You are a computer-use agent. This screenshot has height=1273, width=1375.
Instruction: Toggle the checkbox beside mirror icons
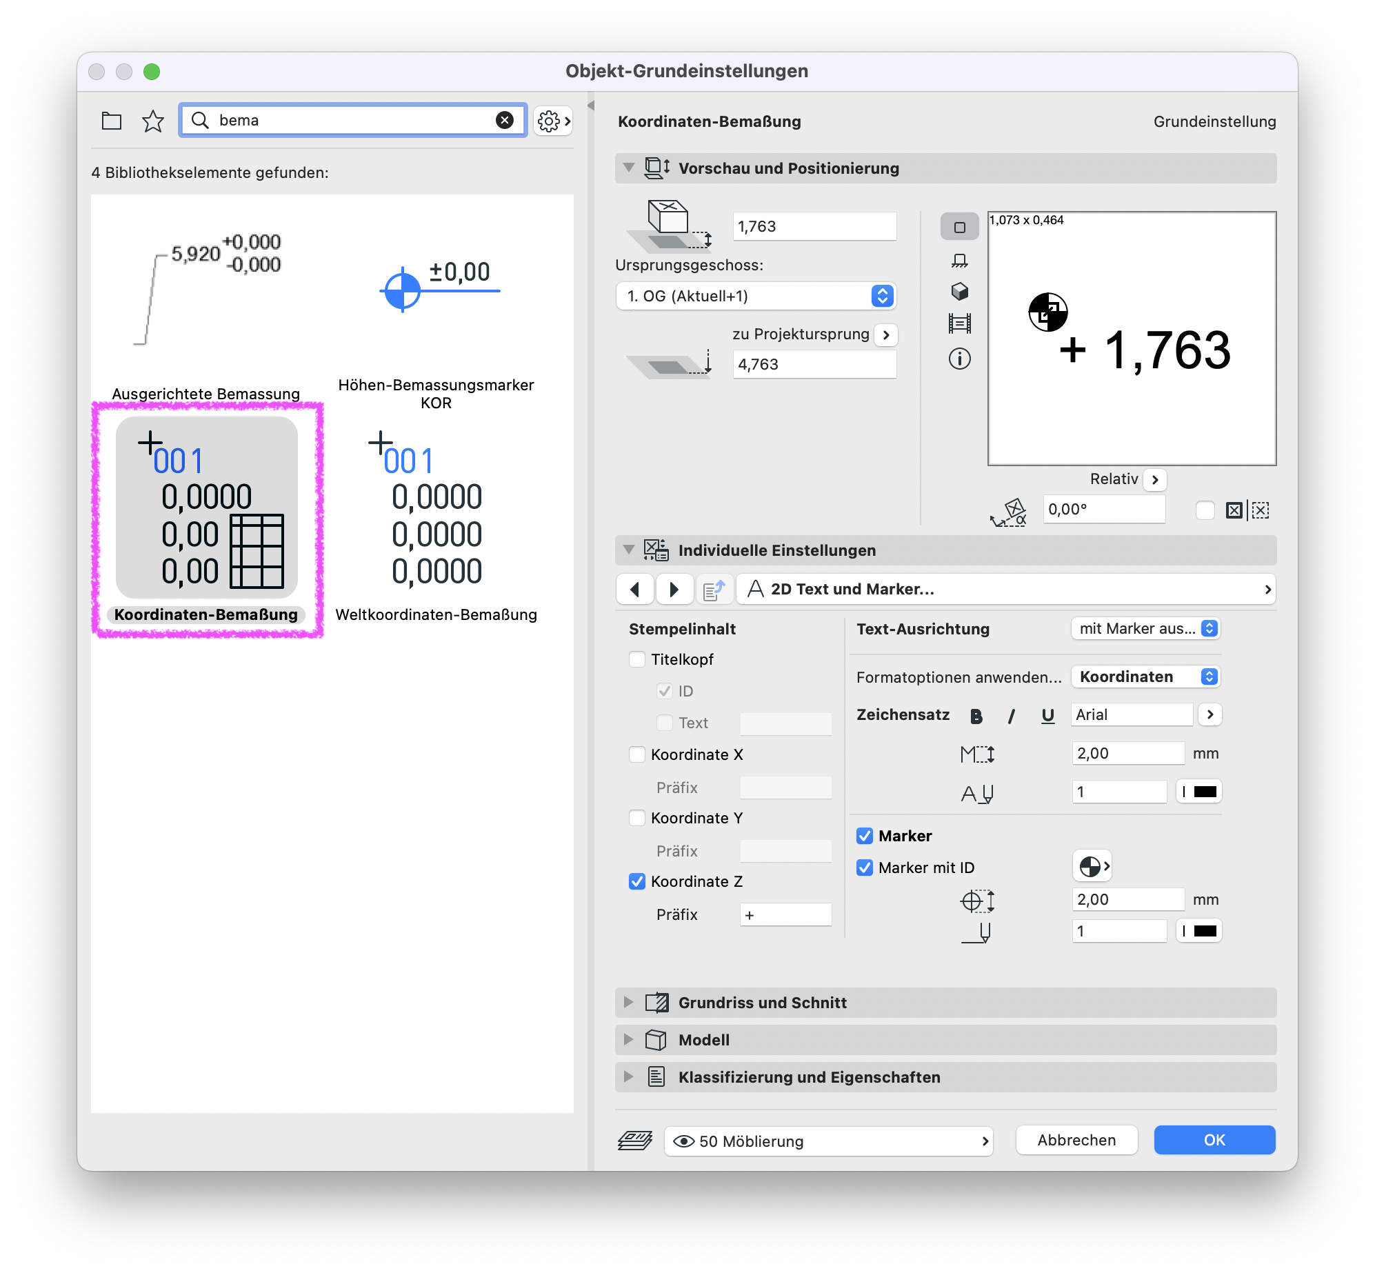(1205, 510)
